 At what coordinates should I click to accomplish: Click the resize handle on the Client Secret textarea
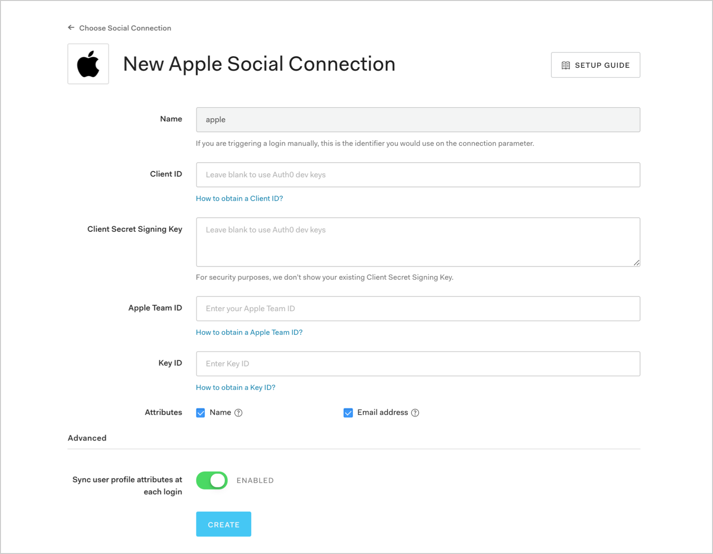coord(637,263)
